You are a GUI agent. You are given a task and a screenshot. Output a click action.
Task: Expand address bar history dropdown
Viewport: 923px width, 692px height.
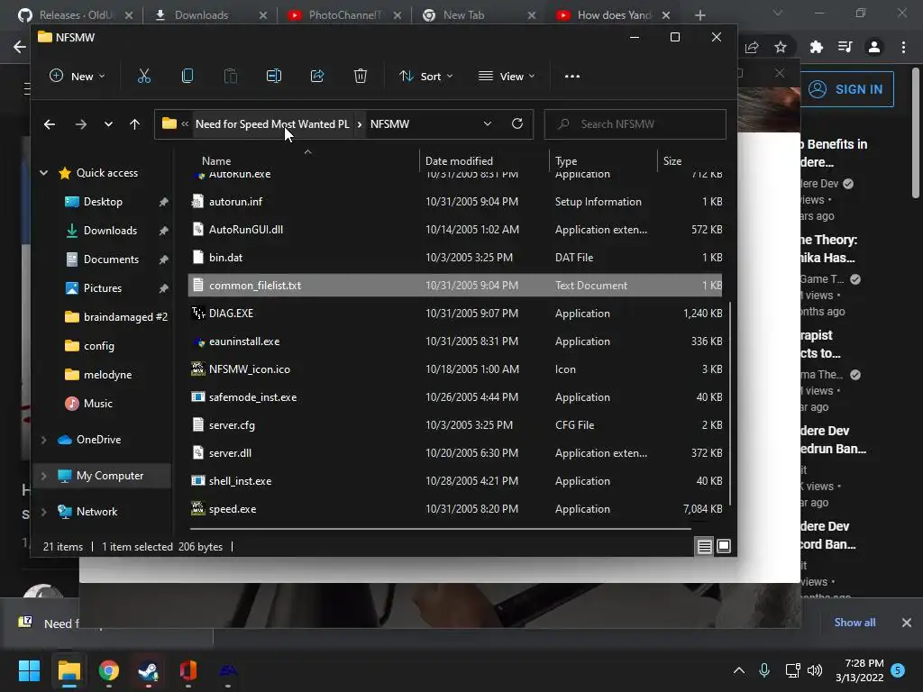pyautogui.click(x=488, y=123)
